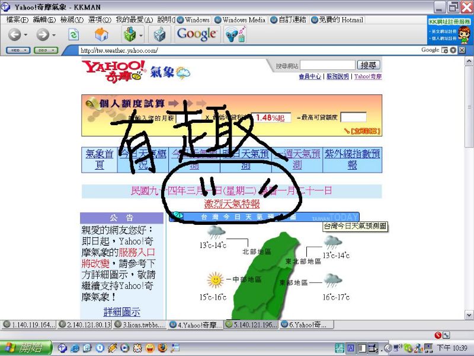Click the Windows Media bookmark link
Image resolution: width=474 pixels, height=356 pixels.
point(240,20)
